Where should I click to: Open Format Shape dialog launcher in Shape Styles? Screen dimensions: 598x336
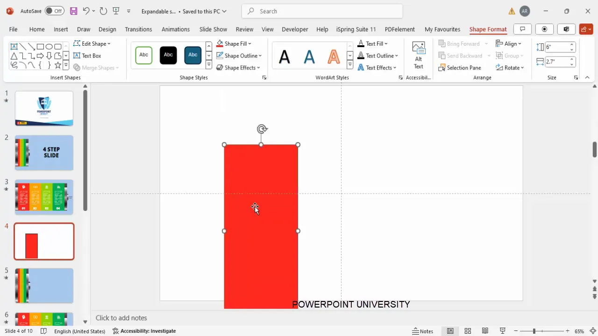264,77
